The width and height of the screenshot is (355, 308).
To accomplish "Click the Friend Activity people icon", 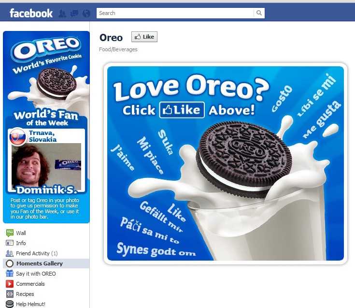I will [10, 253].
